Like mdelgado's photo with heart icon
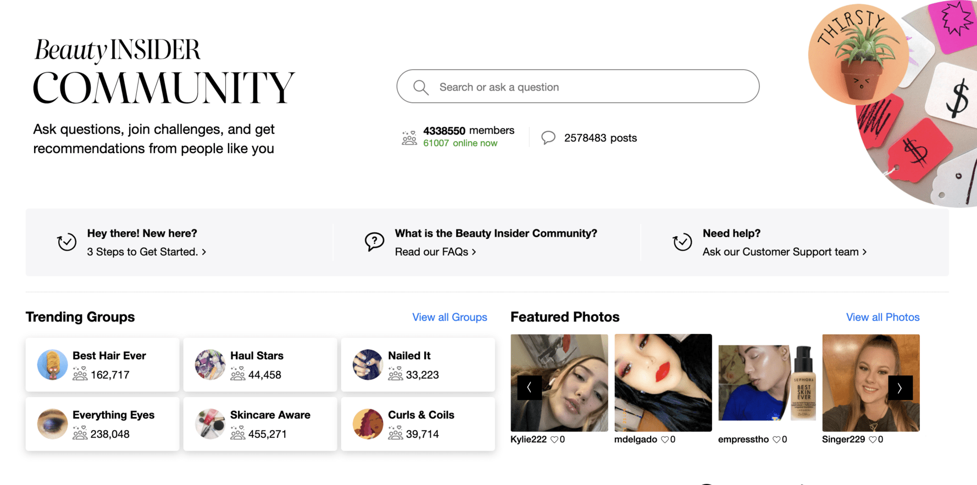 click(x=665, y=439)
